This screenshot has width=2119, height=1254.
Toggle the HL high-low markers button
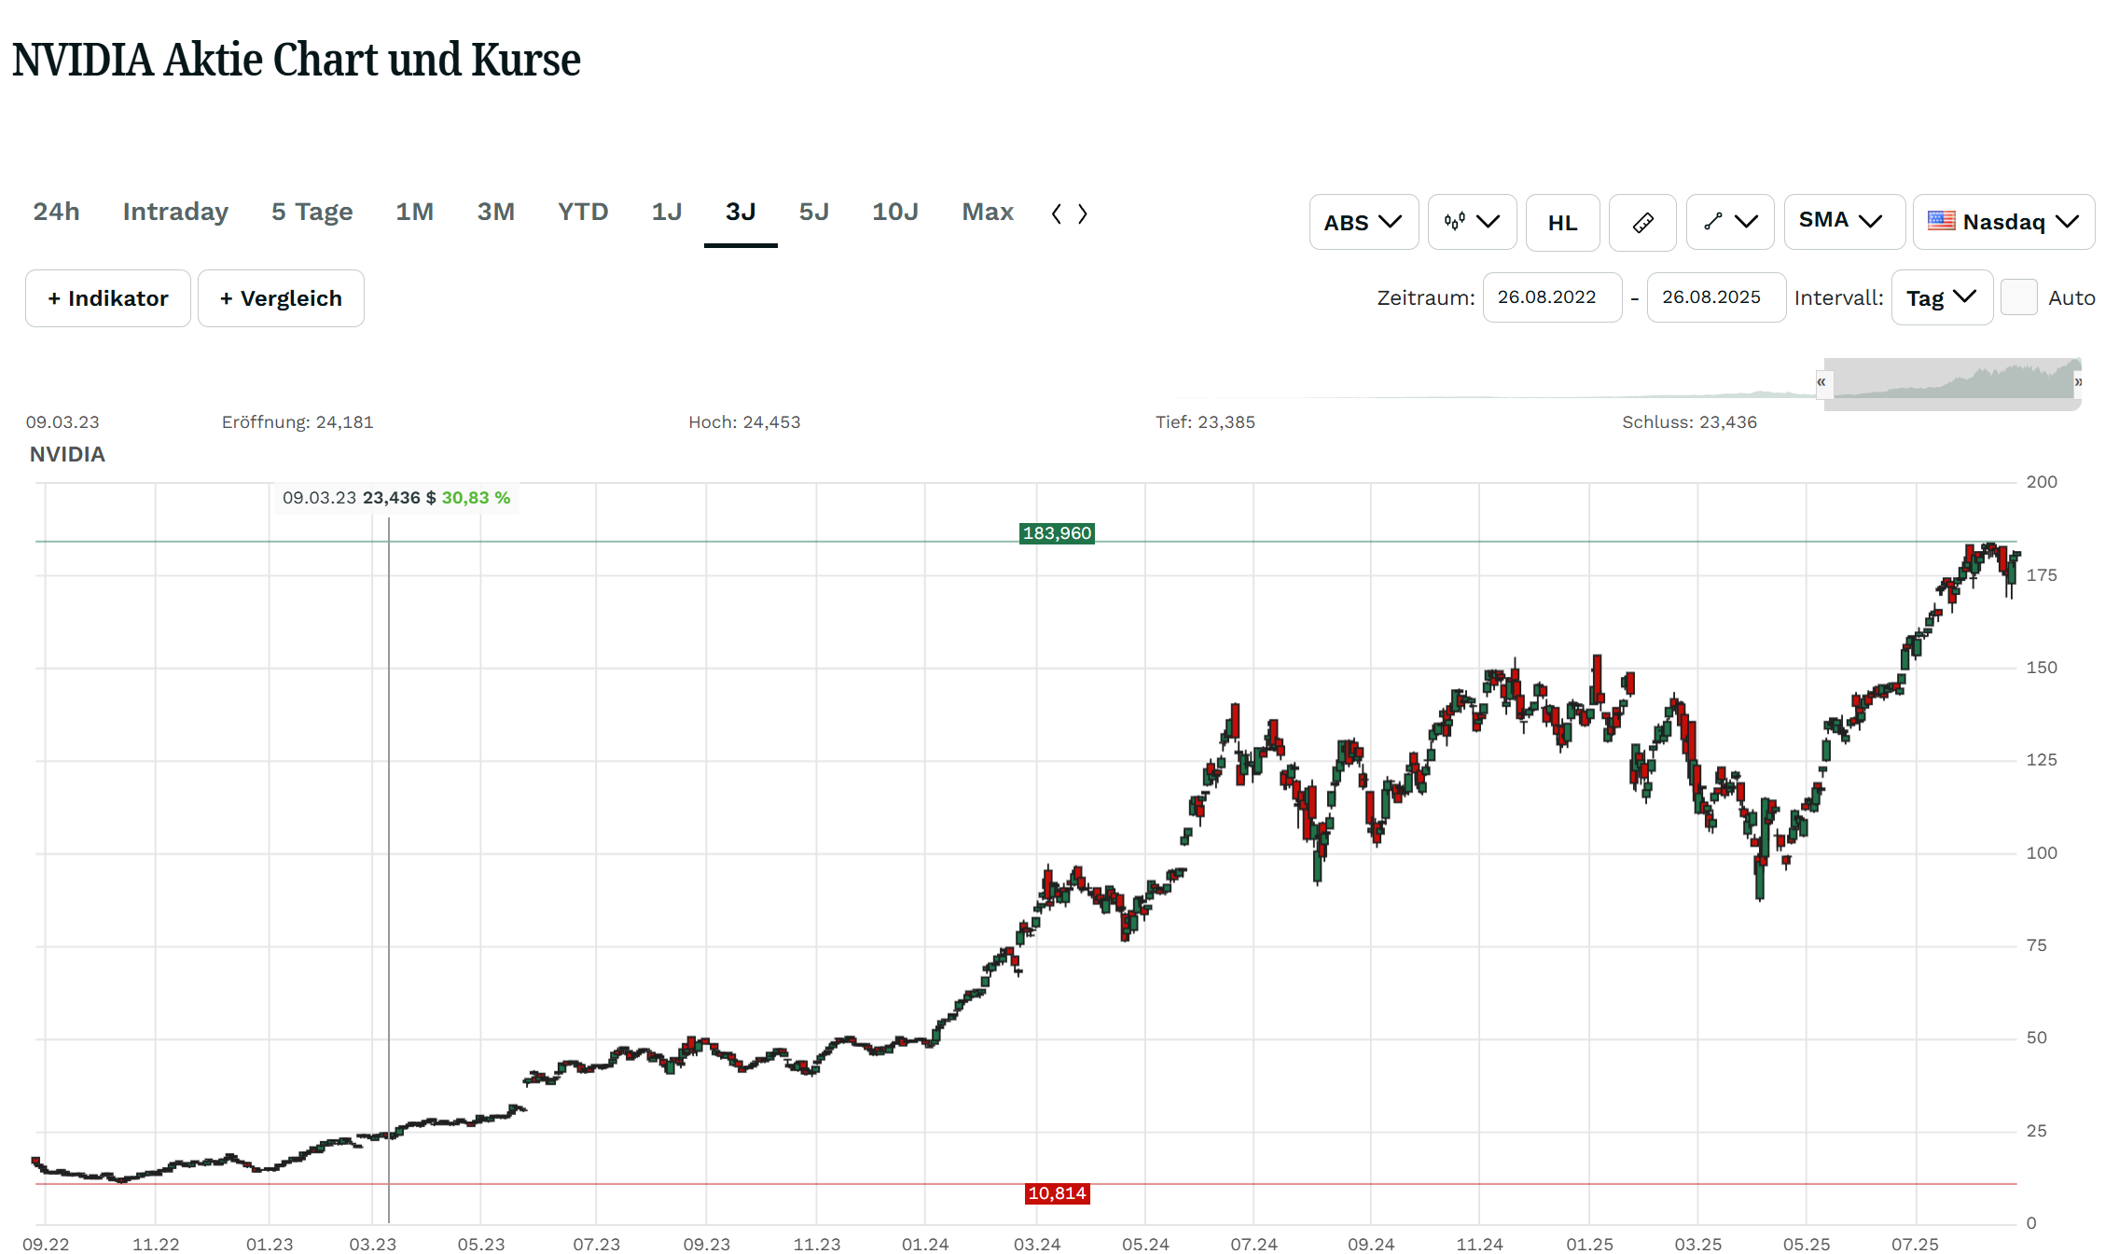(1562, 222)
